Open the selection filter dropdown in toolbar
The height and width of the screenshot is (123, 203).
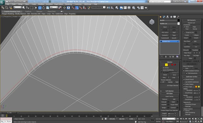coord(17,7)
